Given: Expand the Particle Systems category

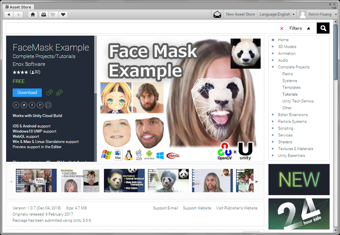Looking at the screenshot, I should click(273, 121).
